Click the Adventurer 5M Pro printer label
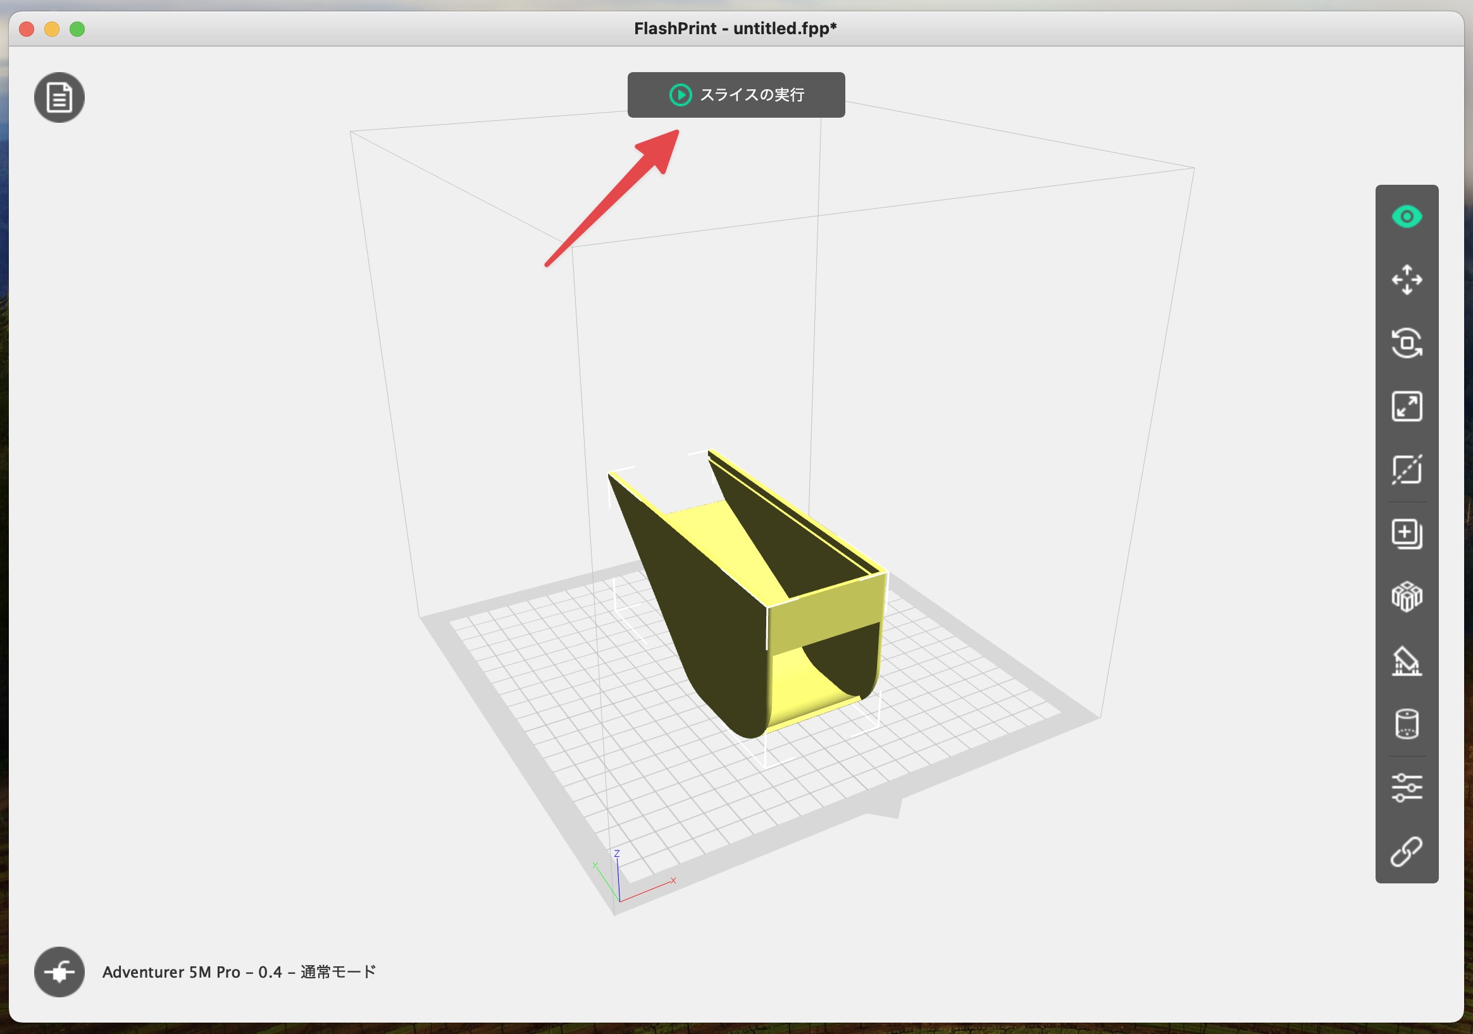 point(239,973)
